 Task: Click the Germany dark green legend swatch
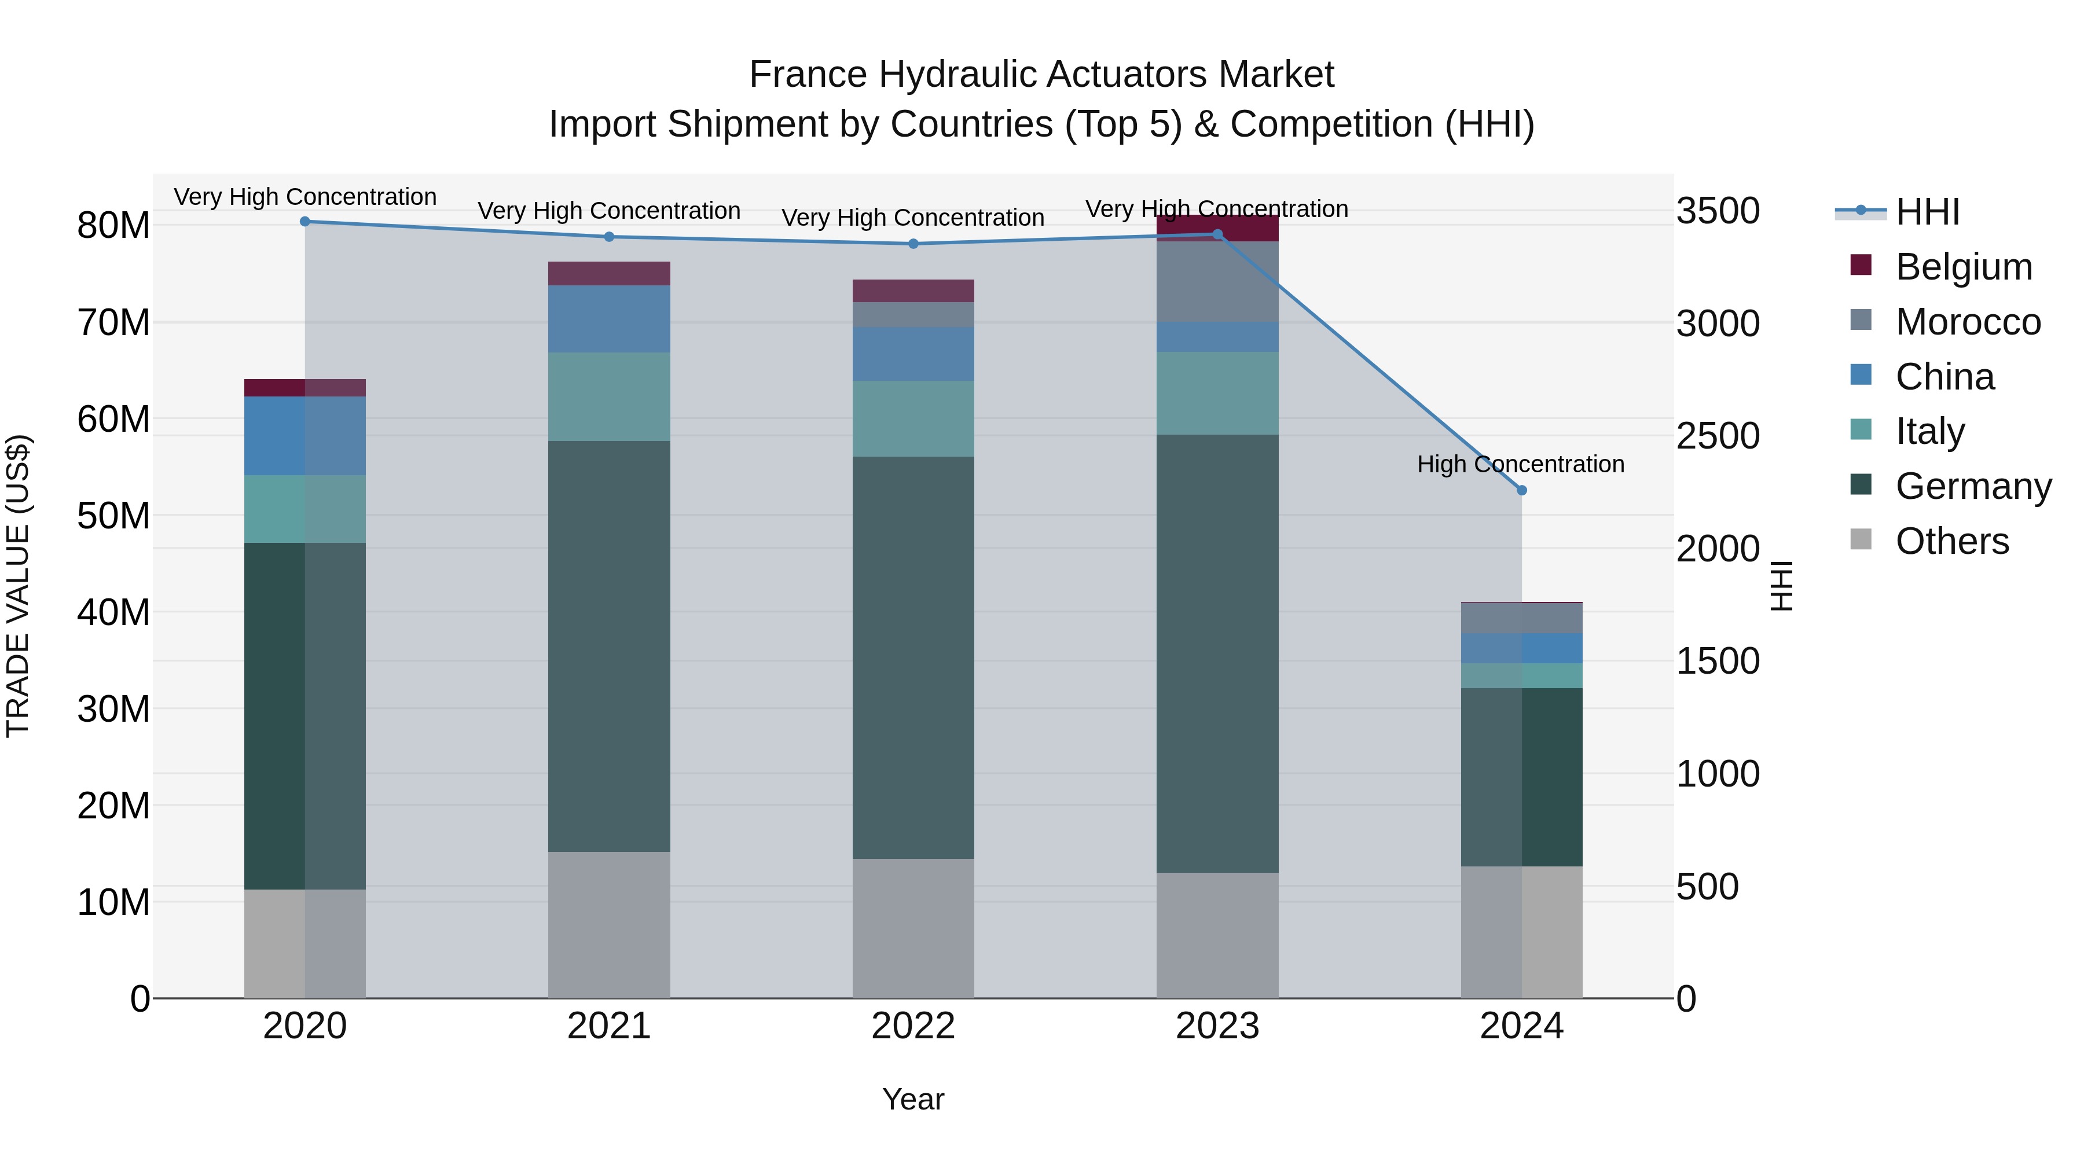click(x=1861, y=484)
